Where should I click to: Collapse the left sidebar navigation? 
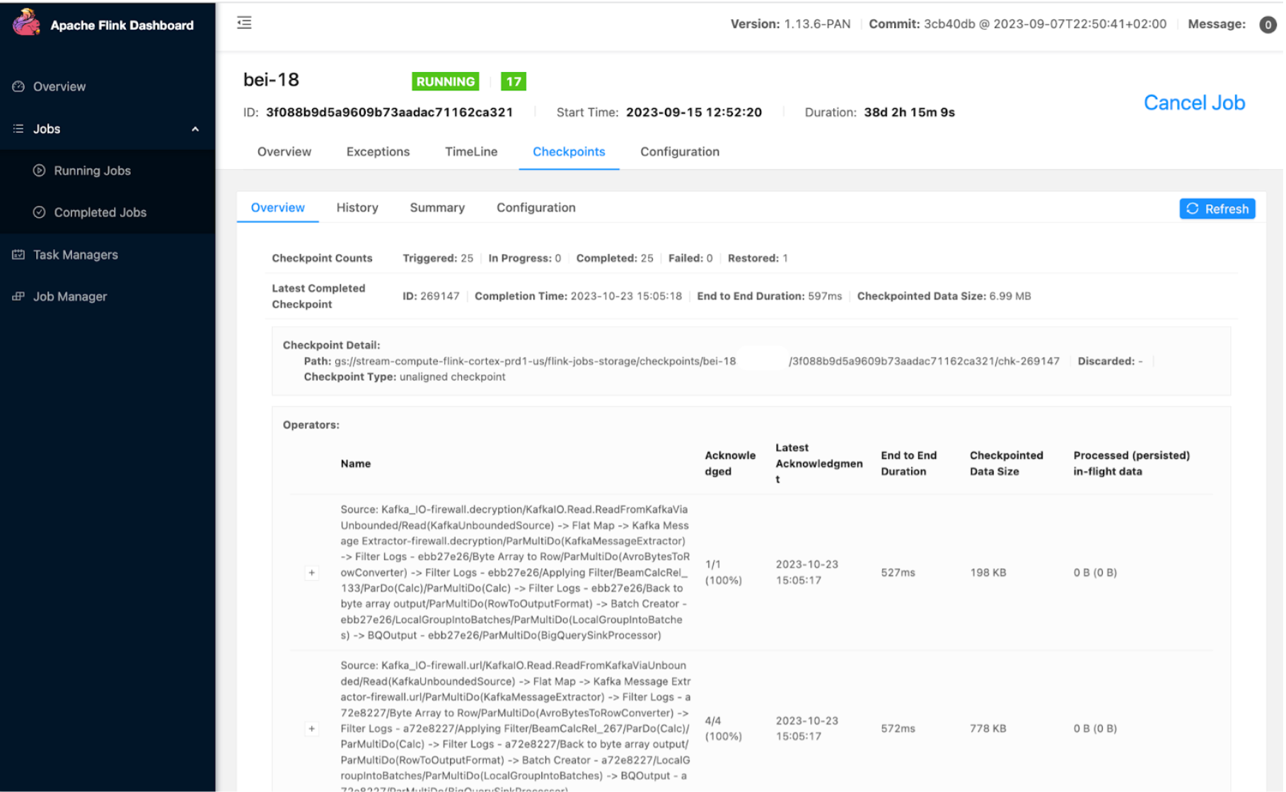(243, 22)
